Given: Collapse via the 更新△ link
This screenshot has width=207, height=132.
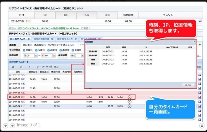Looking at the screenshot, I should 12,28.
